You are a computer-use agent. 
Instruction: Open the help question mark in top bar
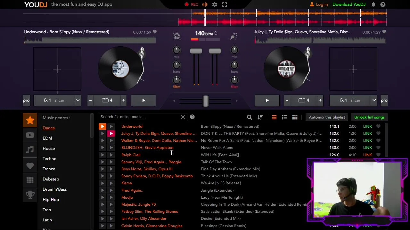point(383,4)
